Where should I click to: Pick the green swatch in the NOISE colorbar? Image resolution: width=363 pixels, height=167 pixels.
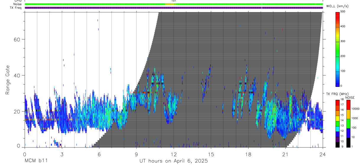coord(348,123)
